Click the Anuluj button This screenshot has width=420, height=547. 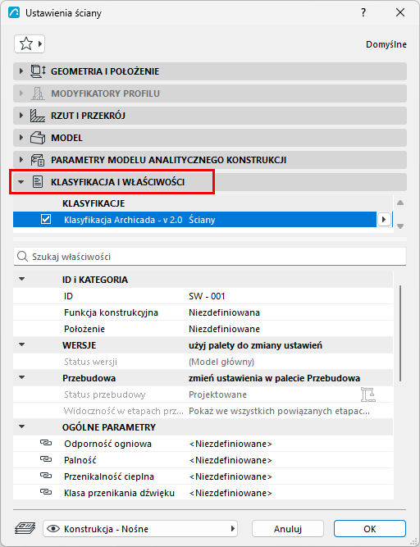pyautogui.click(x=288, y=529)
